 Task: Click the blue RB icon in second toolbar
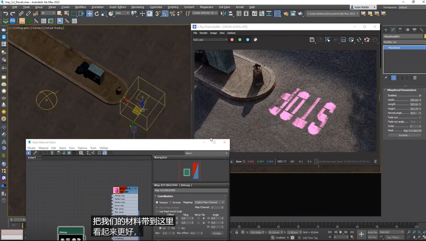(13, 21)
